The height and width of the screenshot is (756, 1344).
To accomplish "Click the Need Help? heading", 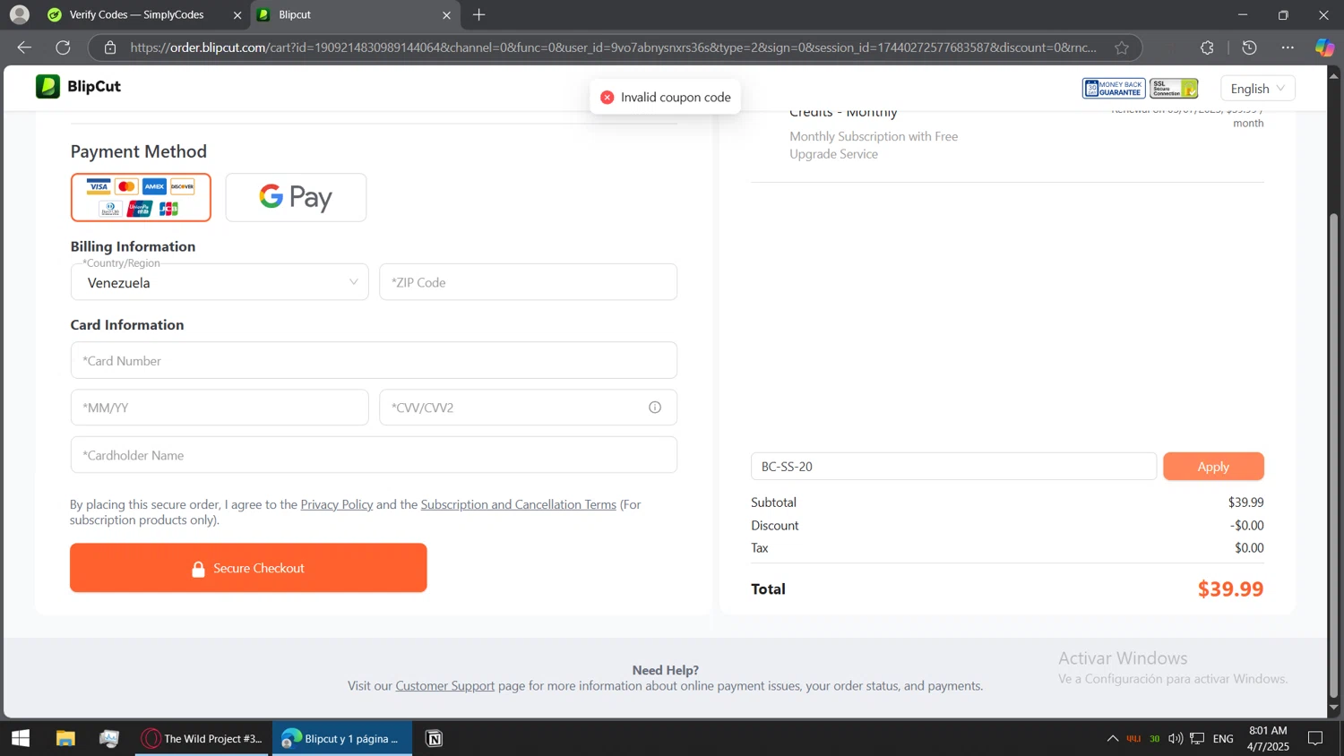I will tap(666, 670).
